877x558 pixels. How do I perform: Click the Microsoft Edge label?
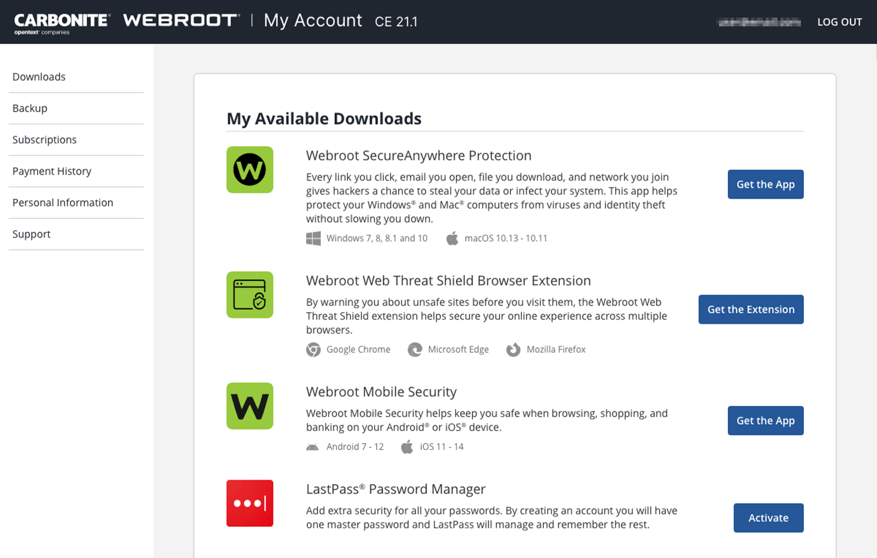458,350
